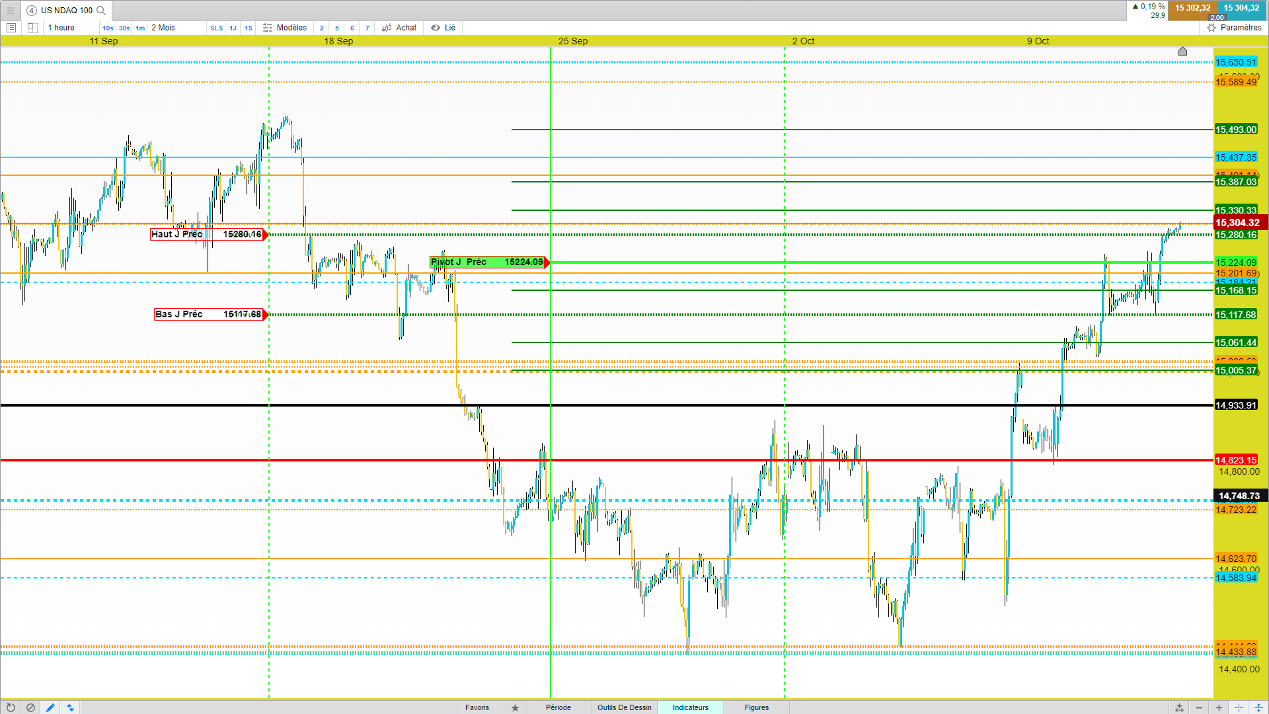Viewport: 1269px width, 714px height.
Task: Click the blue pencil drawing icon
Action: point(50,707)
